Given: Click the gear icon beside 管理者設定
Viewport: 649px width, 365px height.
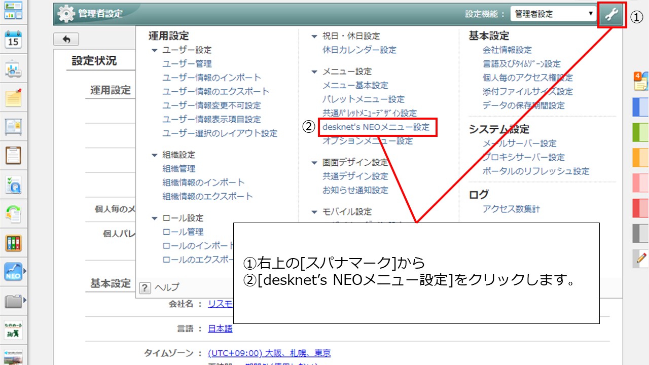Looking at the screenshot, I should [x=65, y=14].
